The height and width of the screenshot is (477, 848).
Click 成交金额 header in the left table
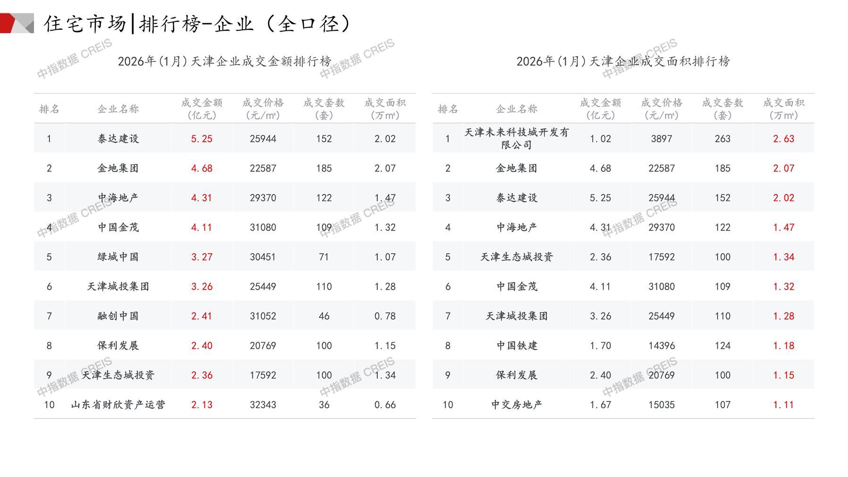[x=202, y=109]
